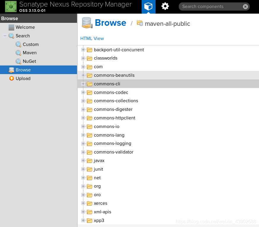This screenshot has width=259, height=227.
Task: Open the administration gear icon
Action: [165, 7]
